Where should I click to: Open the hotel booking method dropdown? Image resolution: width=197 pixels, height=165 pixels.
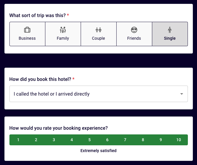point(99,94)
